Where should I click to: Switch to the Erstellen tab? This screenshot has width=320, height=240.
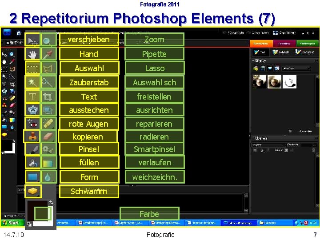click(284, 44)
